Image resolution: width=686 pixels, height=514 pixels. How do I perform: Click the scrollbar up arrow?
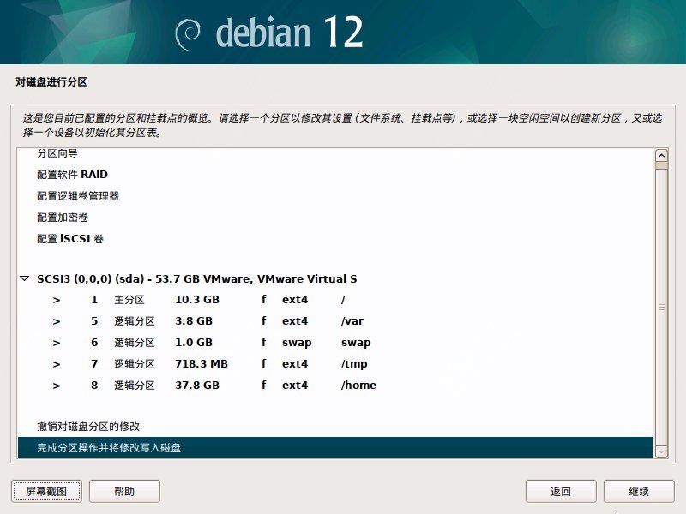click(660, 156)
